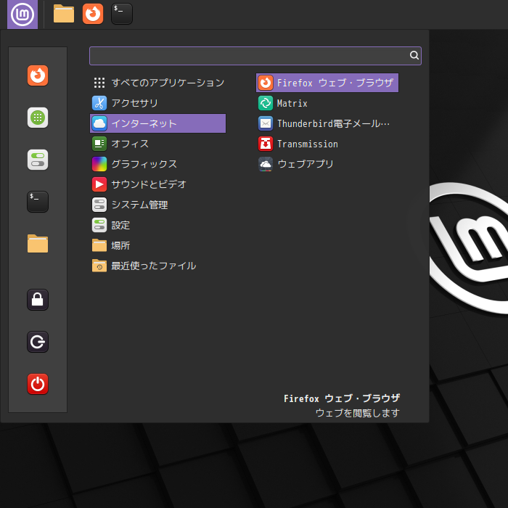
Task: Launch Matrix from app list
Action: [x=327, y=103]
